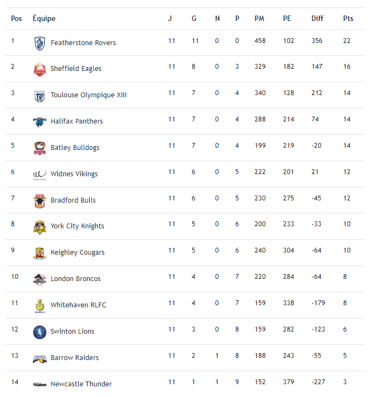Click the Batley Bulldogs logo
Viewport: 369px width, 396px height.
39,148
